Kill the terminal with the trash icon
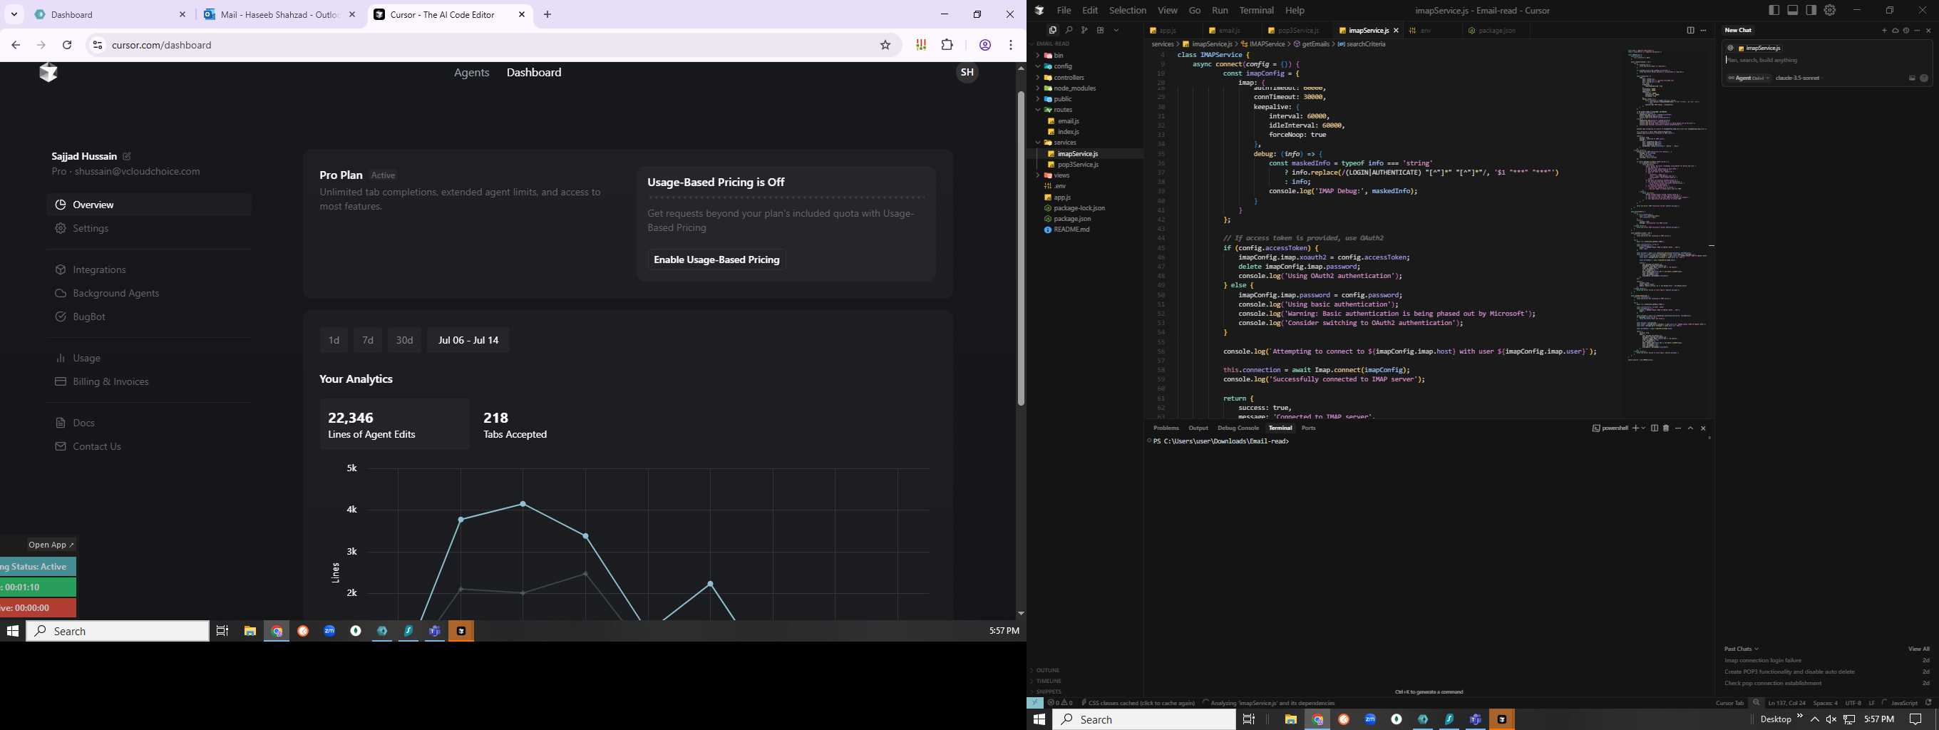The height and width of the screenshot is (730, 1939). (1666, 428)
